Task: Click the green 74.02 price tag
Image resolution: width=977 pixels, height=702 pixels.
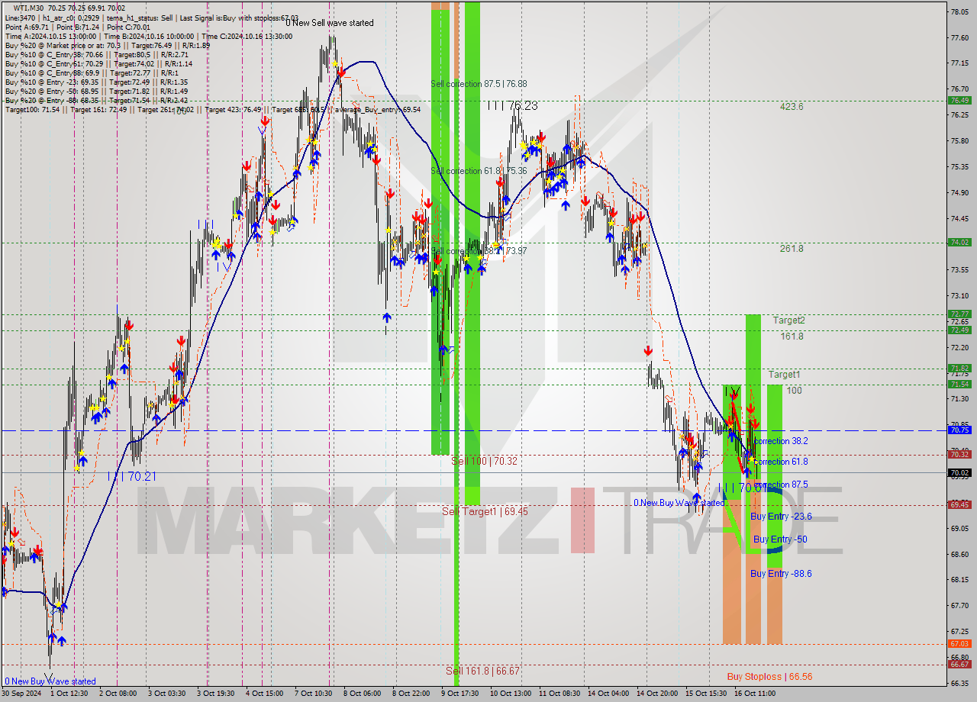Action: [x=959, y=242]
